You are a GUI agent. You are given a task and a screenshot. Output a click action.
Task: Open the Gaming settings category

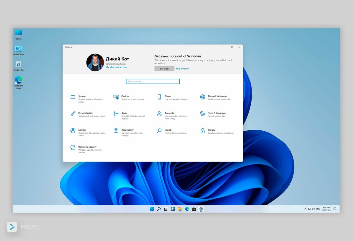click(88, 132)
